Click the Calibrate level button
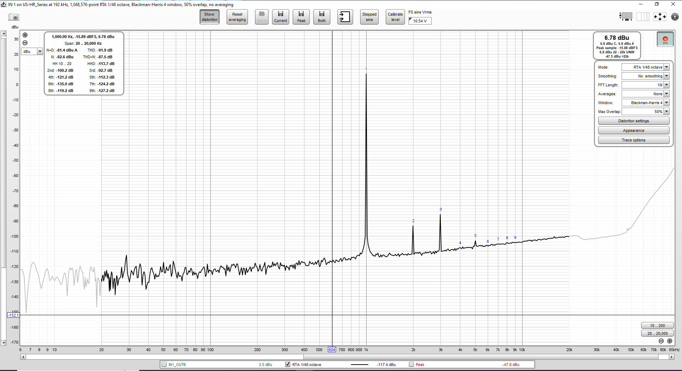Image resolution: width=682 pixels, height=371 pixels. click(395, 17)
